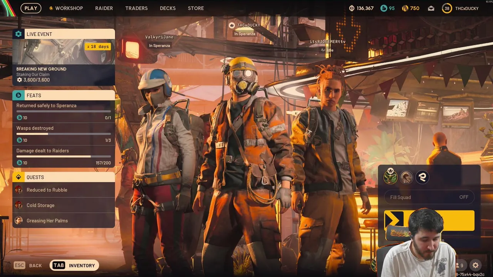Open the PLAY tab
The image size is (493, 277).
pos(31,8)
